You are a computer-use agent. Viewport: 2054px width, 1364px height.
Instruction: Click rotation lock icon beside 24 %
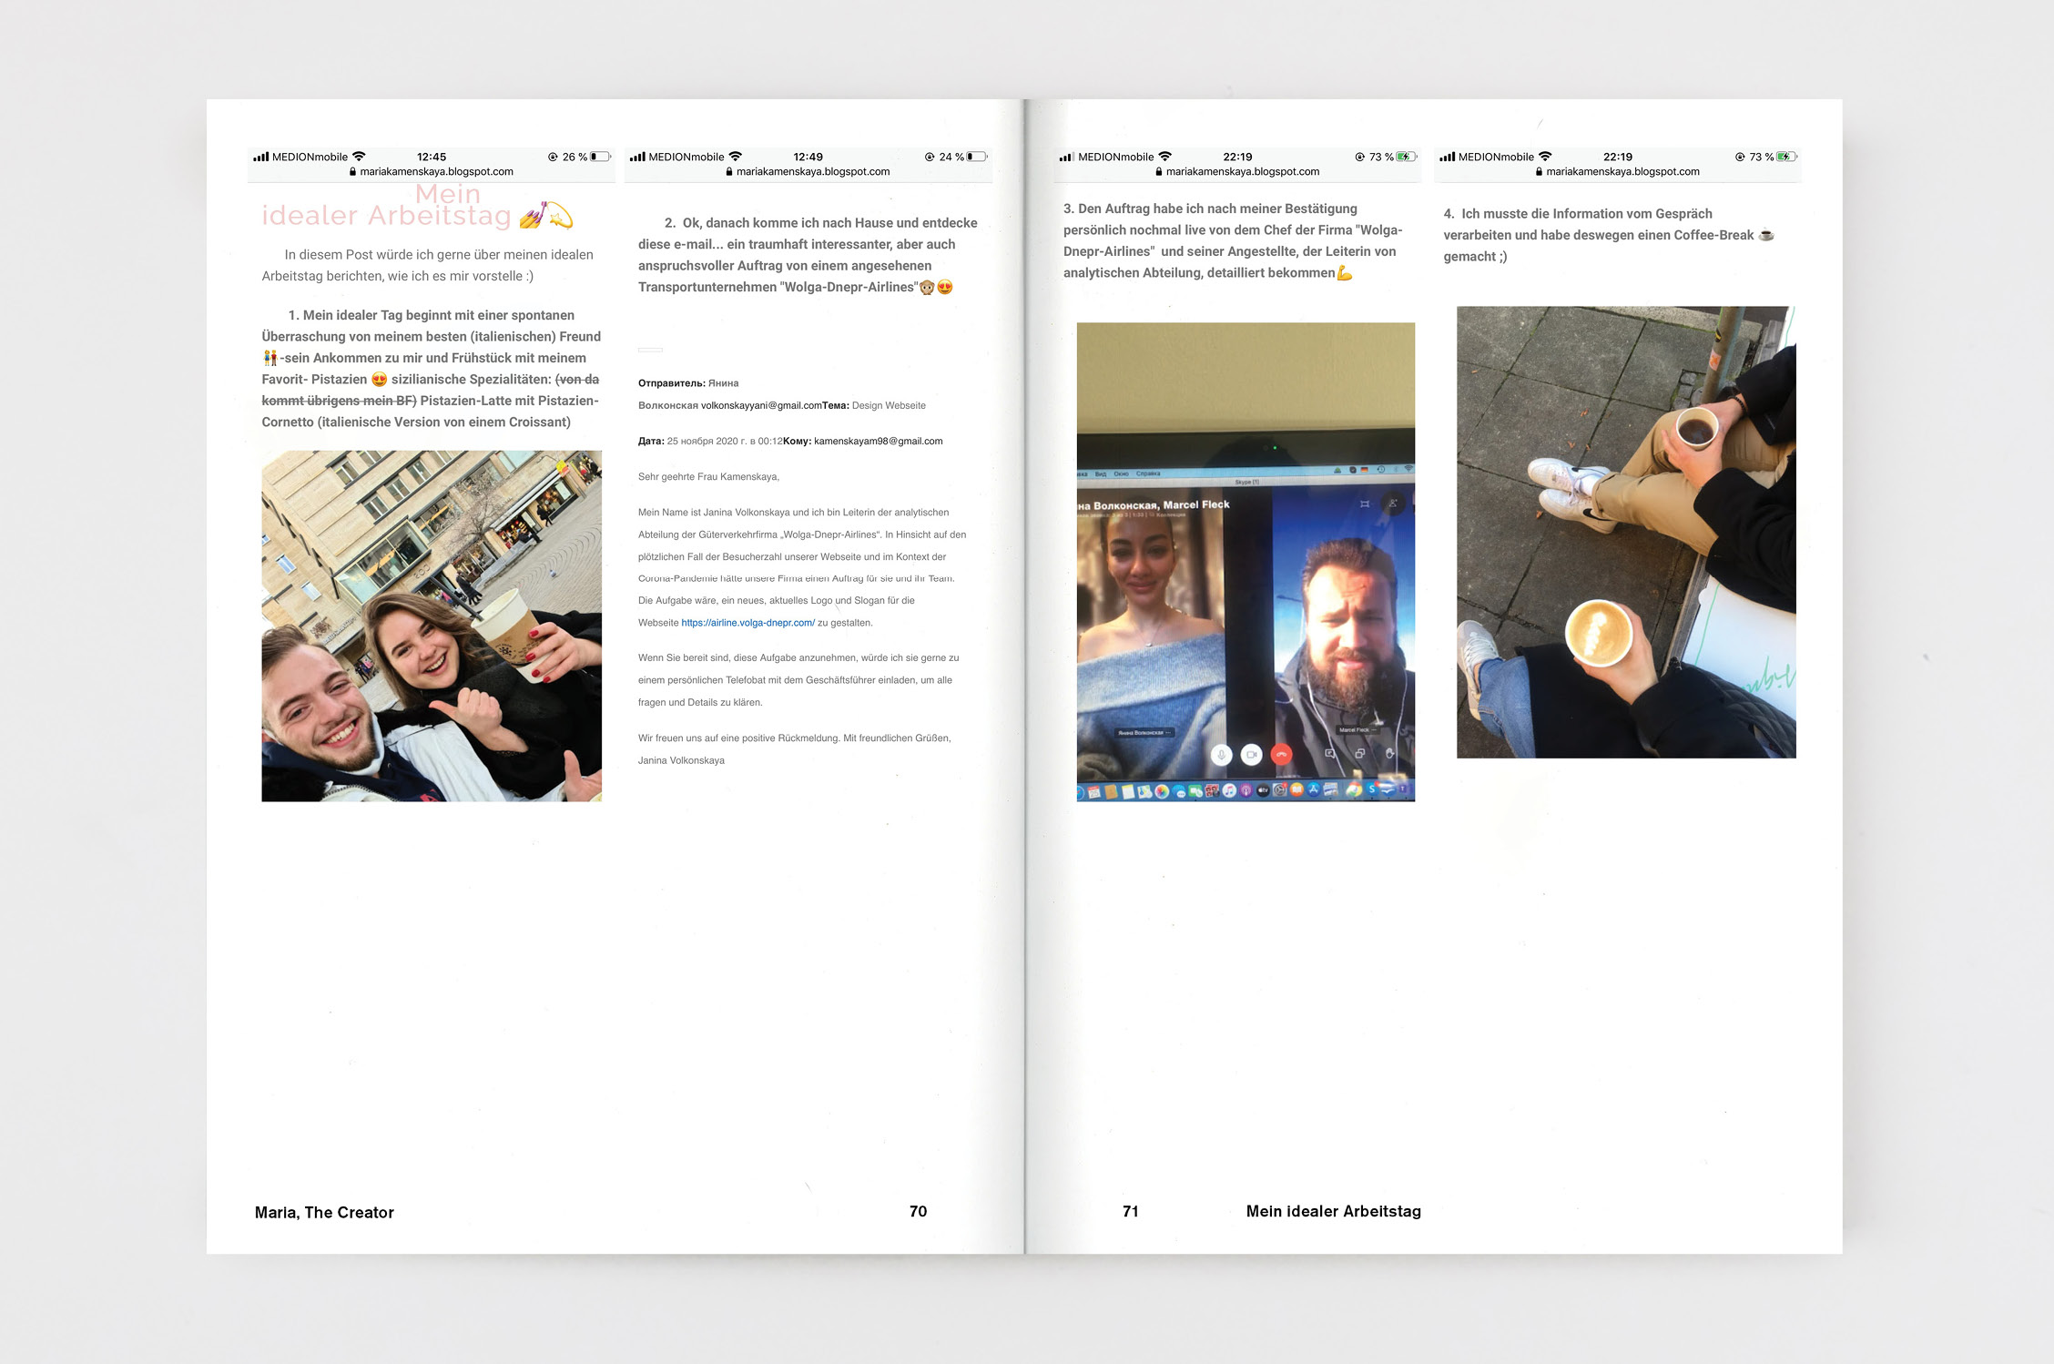coord(930,157)
